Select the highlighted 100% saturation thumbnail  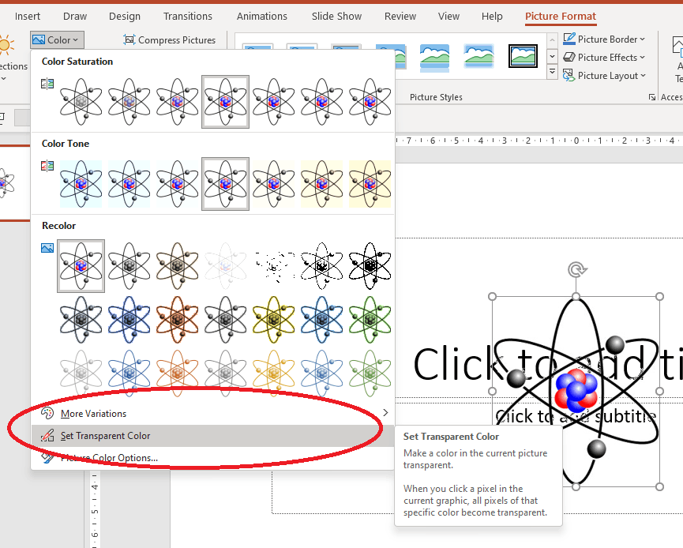(225, 102)
